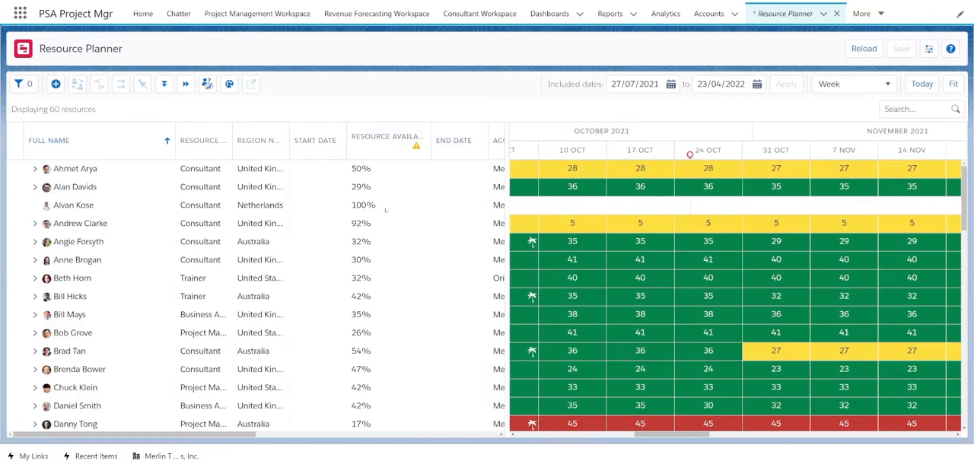Click the collapse all double-chevron down icon

coord(164,84)
